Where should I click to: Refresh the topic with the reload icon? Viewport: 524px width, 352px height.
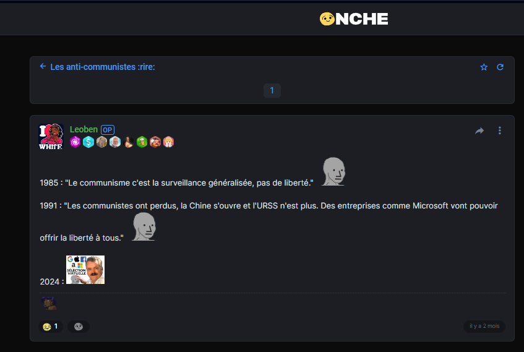pos(500,67)
